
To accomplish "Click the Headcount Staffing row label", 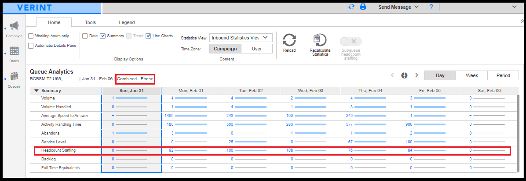I will (58, 151).
